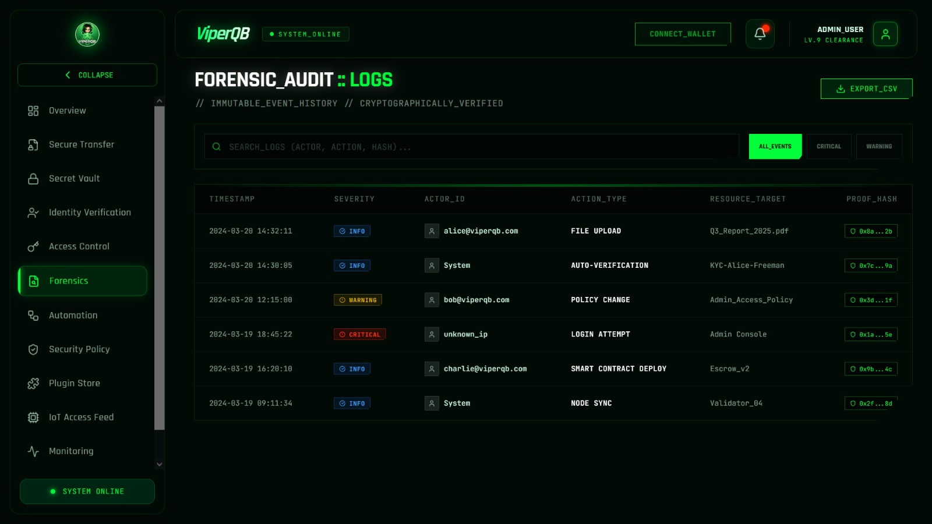Select the Secret Vault padlock icon
This screenshot has height=524, width=932.
click(x=33, y=178)
